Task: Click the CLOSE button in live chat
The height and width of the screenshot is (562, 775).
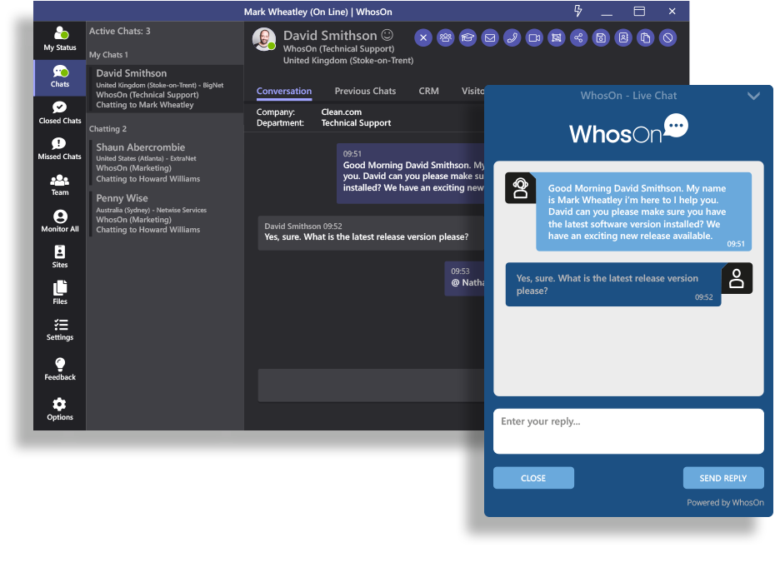Action: 533,478
